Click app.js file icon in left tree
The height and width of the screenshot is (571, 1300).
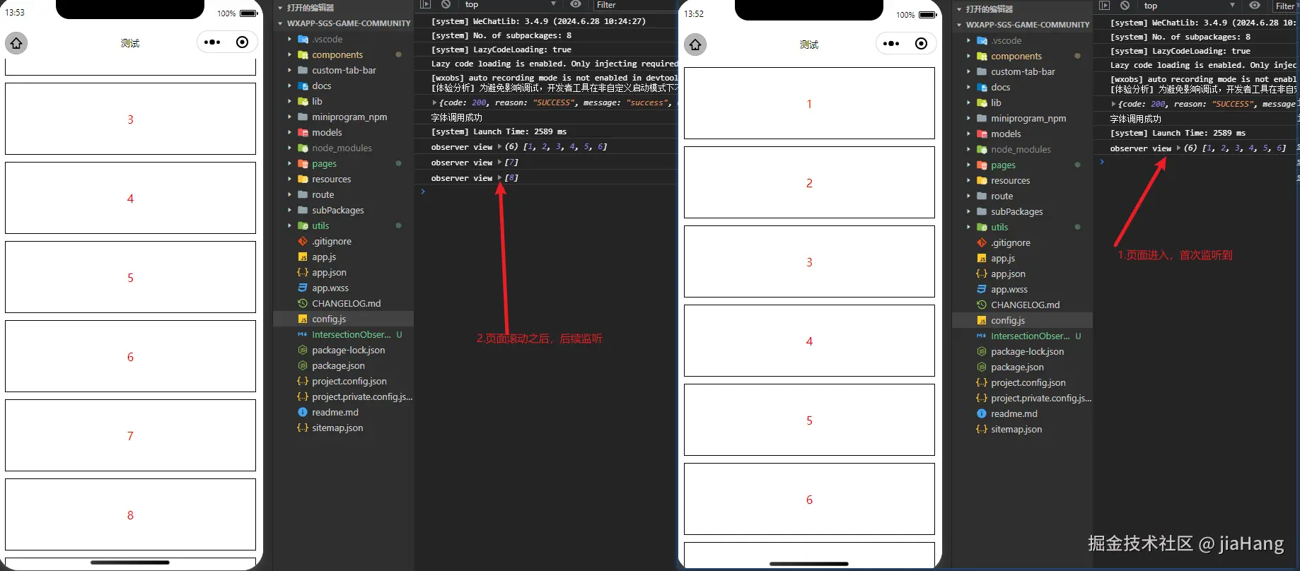[303, 257]
